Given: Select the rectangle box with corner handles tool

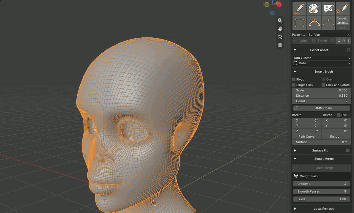Looking at the screenshot, I should [300, 23].
